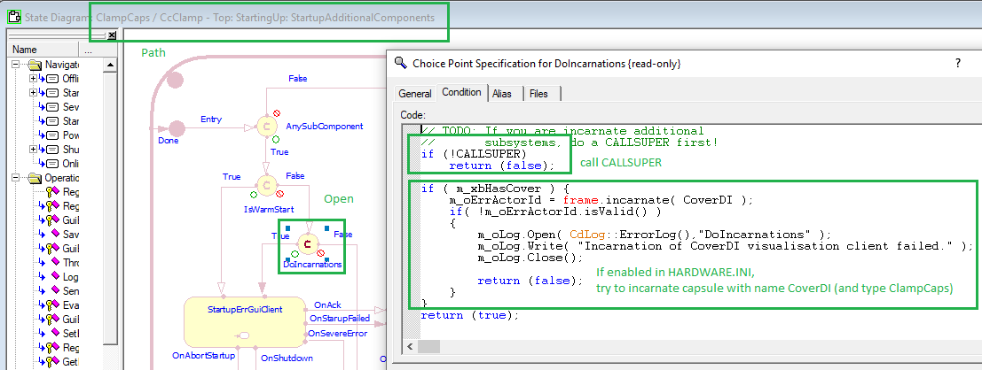Click the Name column header
Viewport: 982px width, 370px height.
coord(43,50)
